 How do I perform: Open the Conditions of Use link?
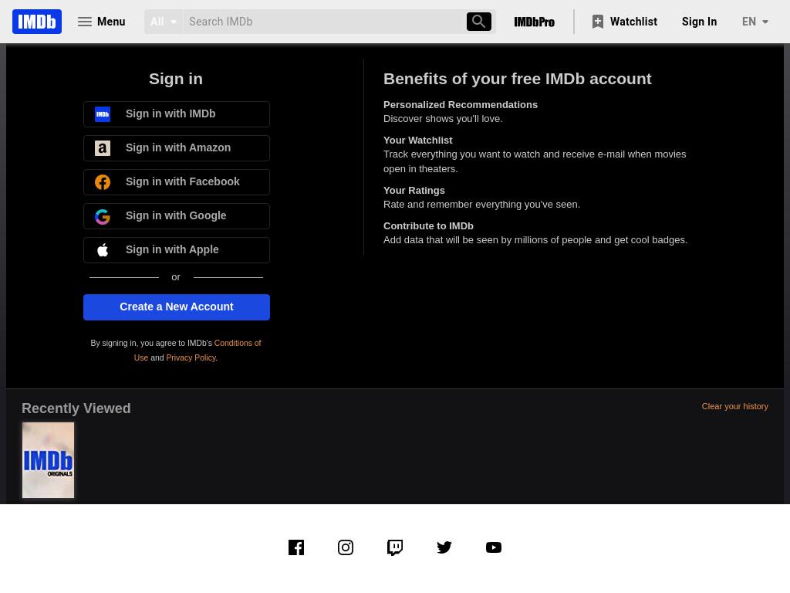(x=238, y=343)
